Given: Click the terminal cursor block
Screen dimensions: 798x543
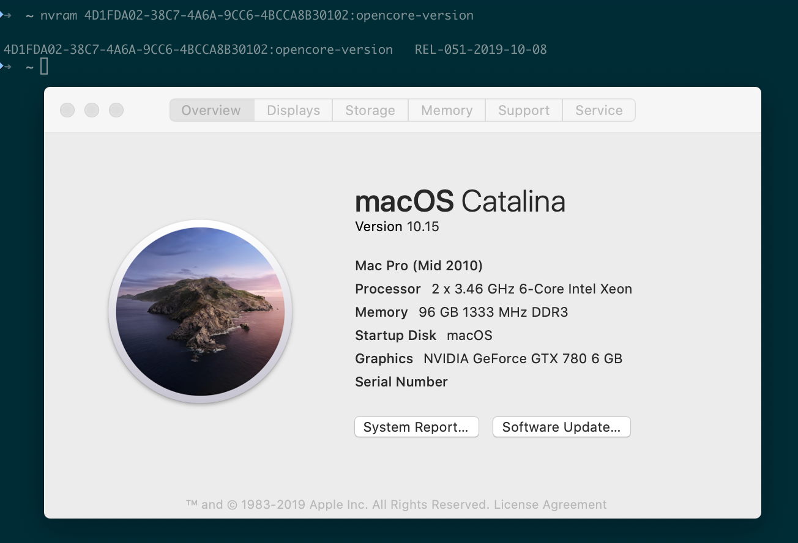Looking at the screenshot, I should 44,66.
